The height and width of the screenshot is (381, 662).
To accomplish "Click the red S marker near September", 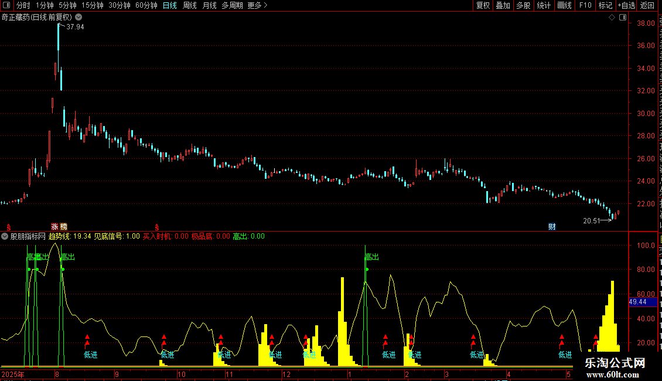I will click(x=156, y=227).
